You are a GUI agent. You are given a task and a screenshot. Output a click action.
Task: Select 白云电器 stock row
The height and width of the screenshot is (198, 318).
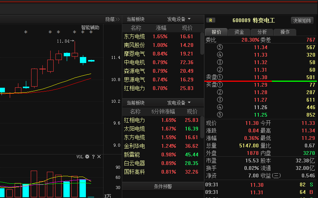161,163
